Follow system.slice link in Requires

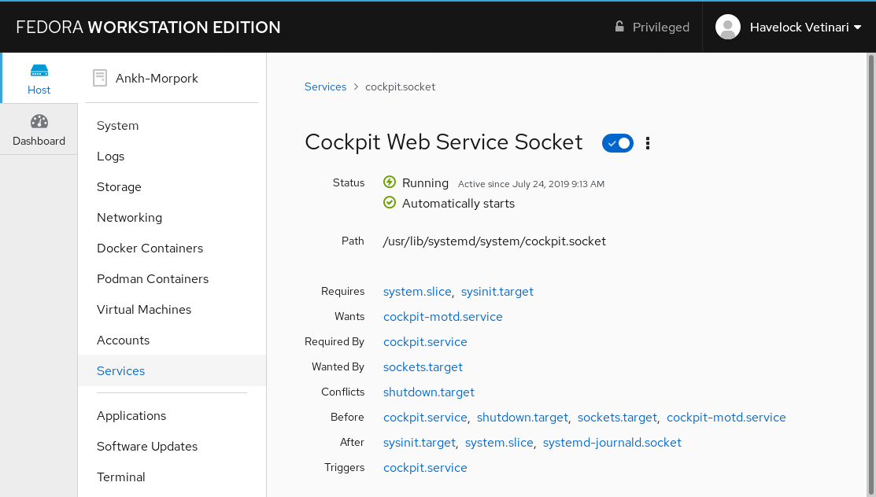[x=417, y=292]
